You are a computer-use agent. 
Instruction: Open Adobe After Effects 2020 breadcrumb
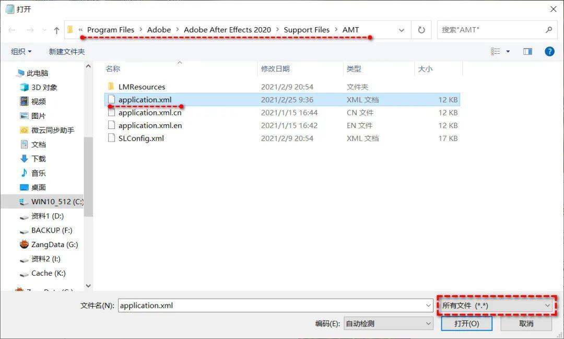[227, 30]
